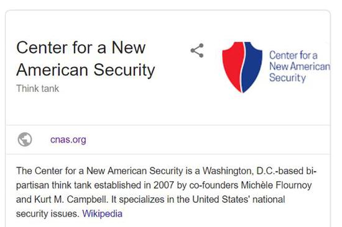The height and width of the screenshot is (227, 342).
Task: Click the Center for a New American Security heading
Action: coord(86,59)
